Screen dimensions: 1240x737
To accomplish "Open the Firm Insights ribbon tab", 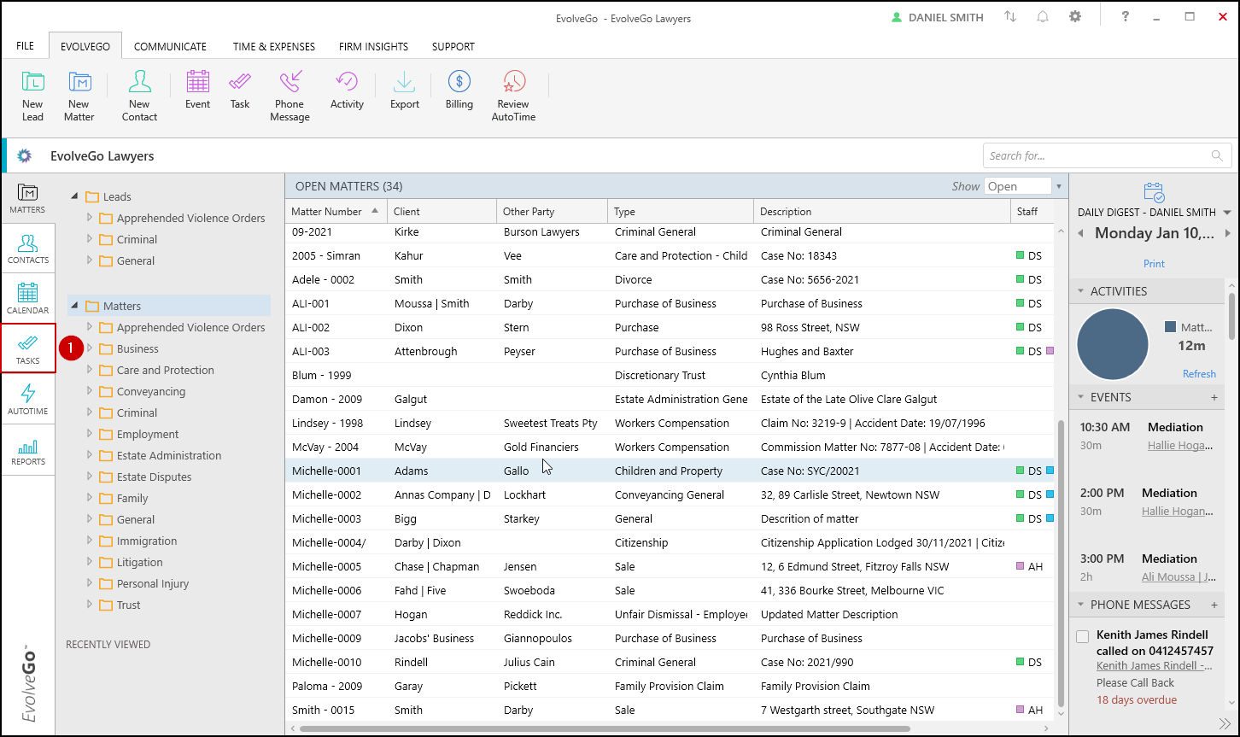I will [x=373, y=47].
